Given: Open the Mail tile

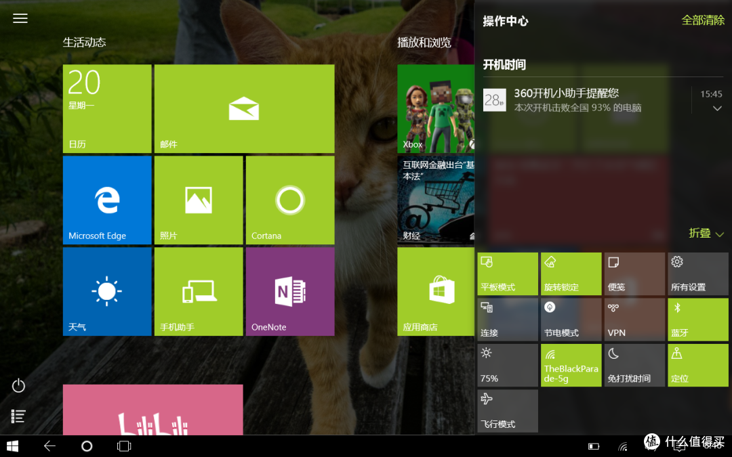Looking at the screenshot, I should (x=244, y=108).
